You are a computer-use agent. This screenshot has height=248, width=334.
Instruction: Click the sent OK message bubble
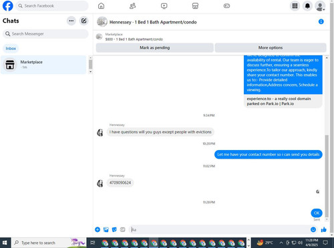point(317,213)
